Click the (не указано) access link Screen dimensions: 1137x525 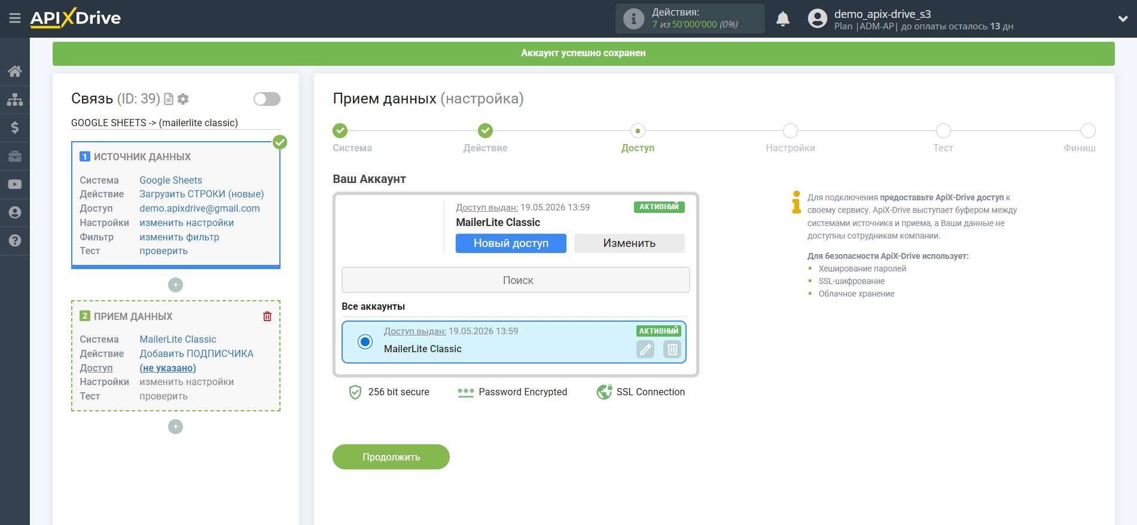coord(167,368)
